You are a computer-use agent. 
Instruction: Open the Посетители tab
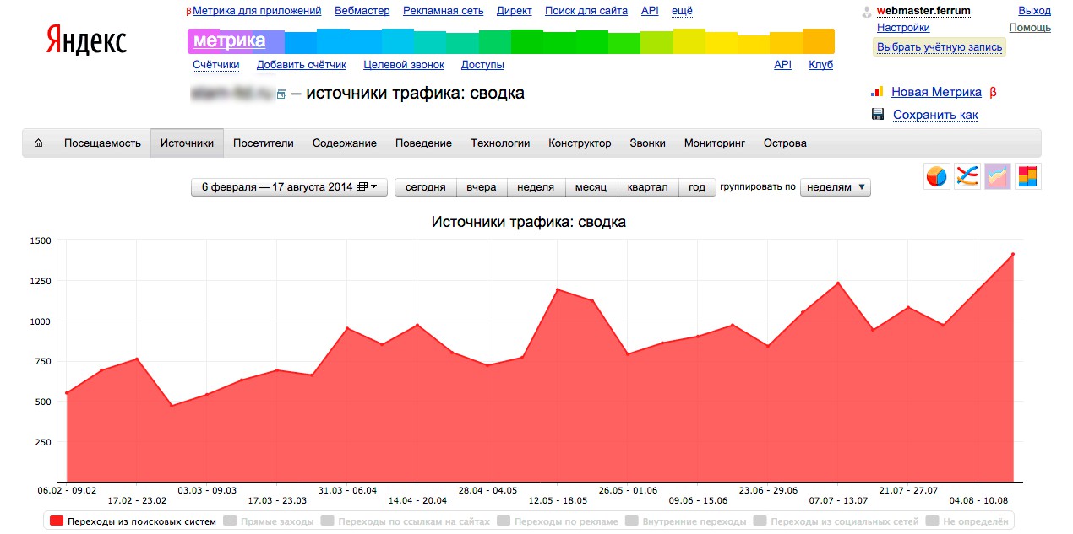(x=264, y=143)
